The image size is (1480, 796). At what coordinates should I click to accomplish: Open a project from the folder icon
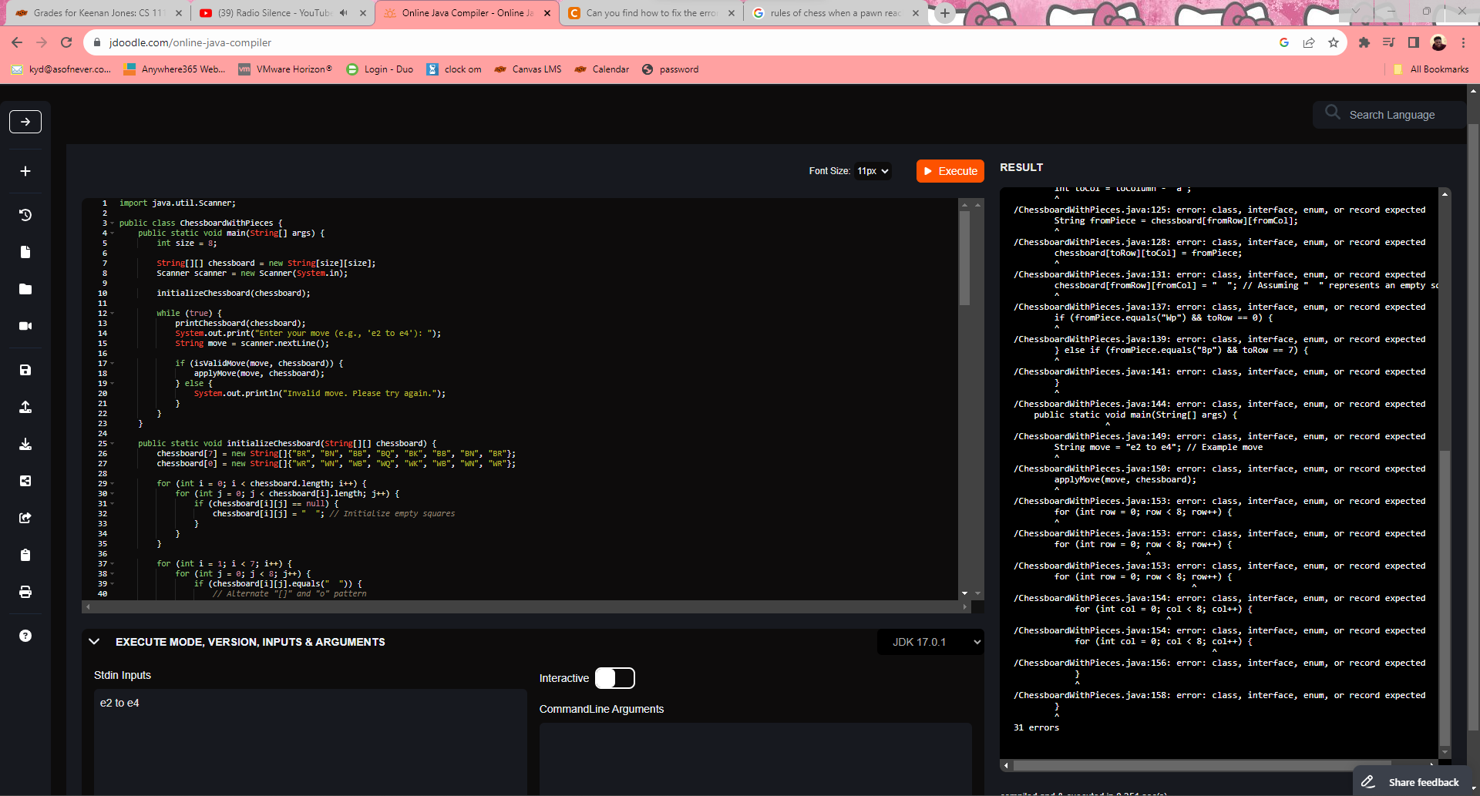(25, 289)
